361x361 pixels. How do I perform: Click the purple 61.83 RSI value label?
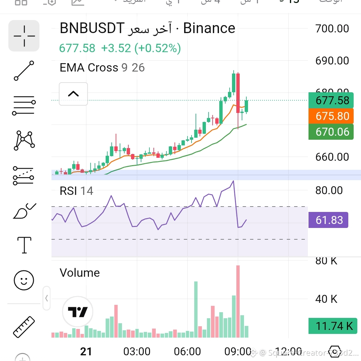[x=328, y=220]
